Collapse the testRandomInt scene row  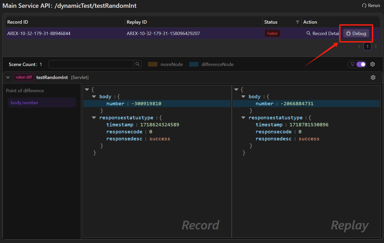(8, 77)
